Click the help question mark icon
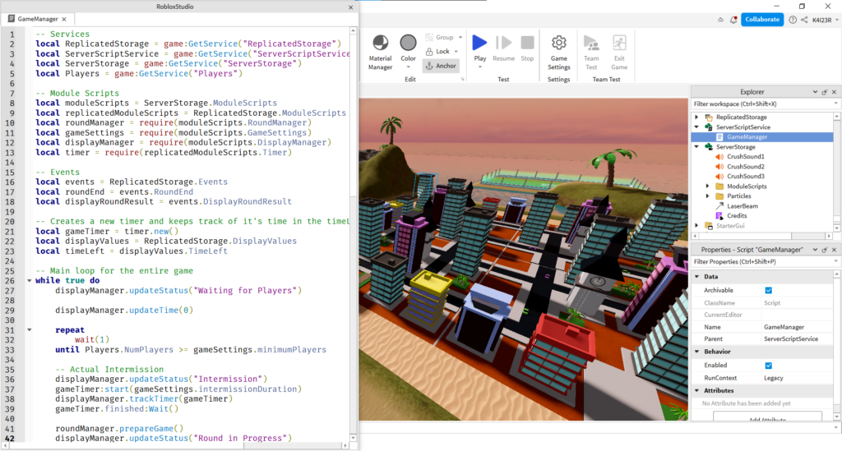This screenshot has width=842, height=451. click(x=793, y=20)
